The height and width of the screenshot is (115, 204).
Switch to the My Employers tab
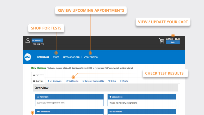54,81
